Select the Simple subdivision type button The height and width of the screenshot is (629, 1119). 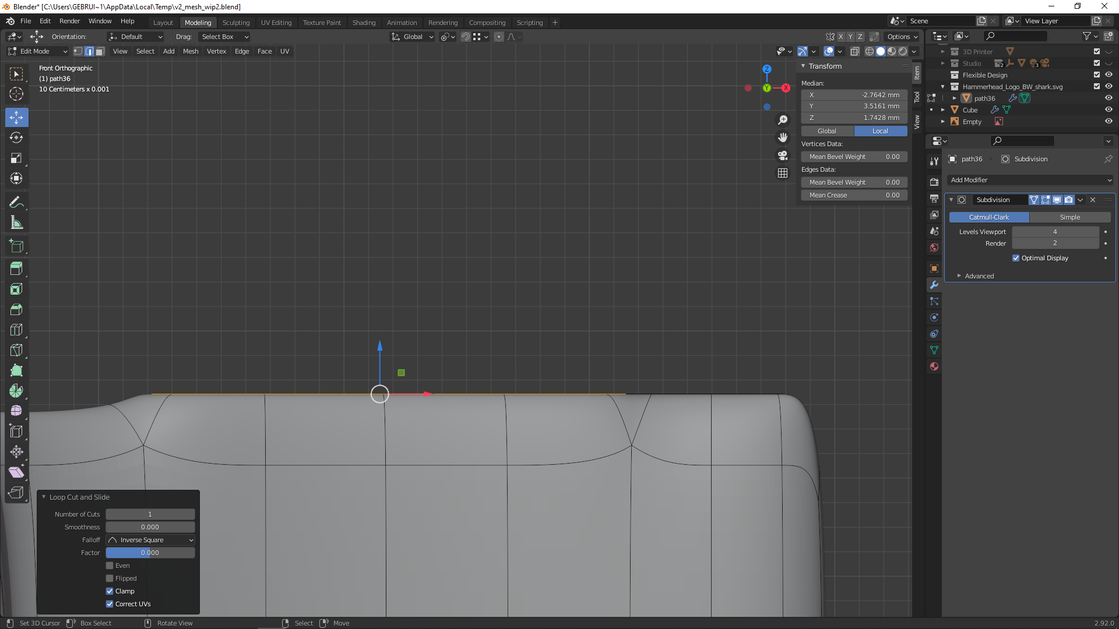(x=1069, y=217)
